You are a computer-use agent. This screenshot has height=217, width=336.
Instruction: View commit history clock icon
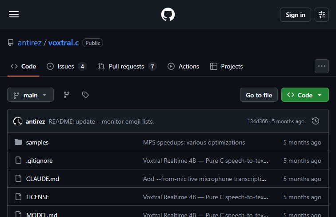(316, 121)
